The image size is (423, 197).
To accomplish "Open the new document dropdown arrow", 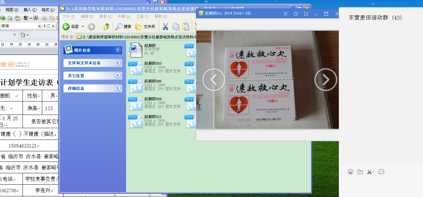I will click(27, 35).
